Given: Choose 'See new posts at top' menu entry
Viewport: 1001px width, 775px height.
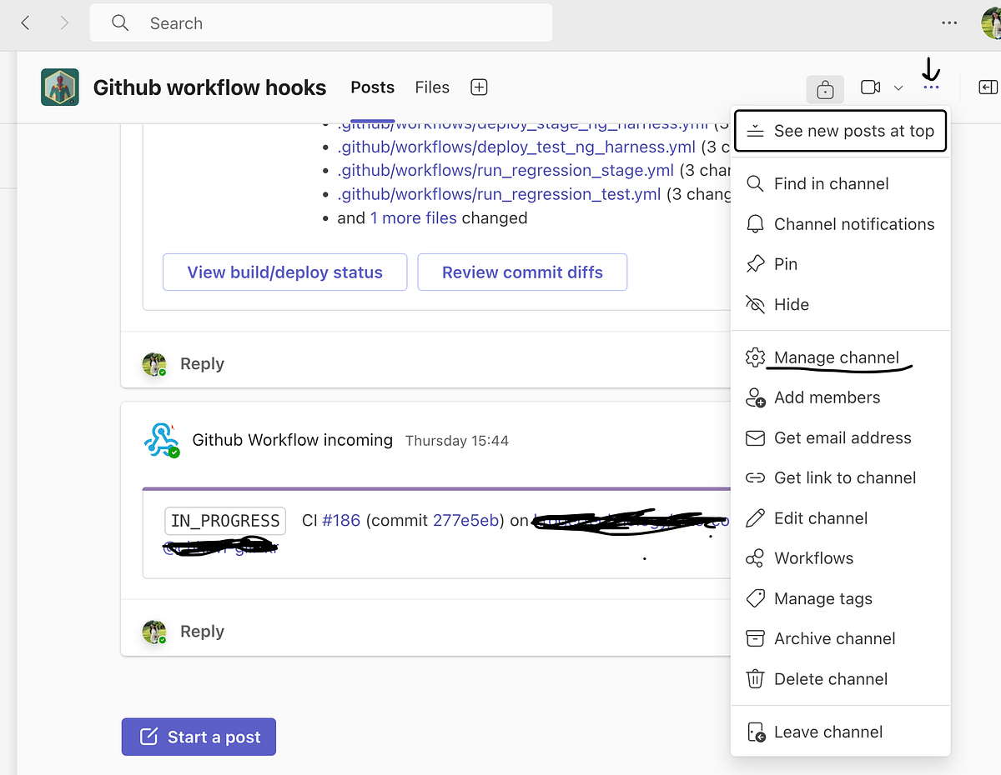Looking at the screenshot, I should point(840,130).
